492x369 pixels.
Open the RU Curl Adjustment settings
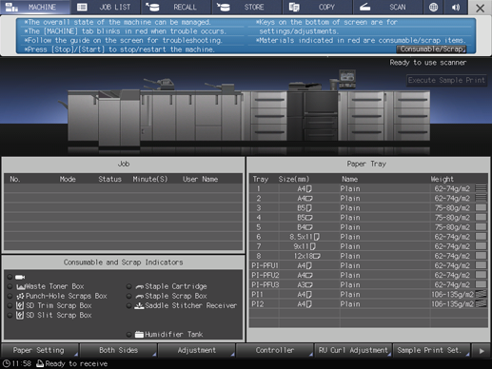(x=353, y=350)
